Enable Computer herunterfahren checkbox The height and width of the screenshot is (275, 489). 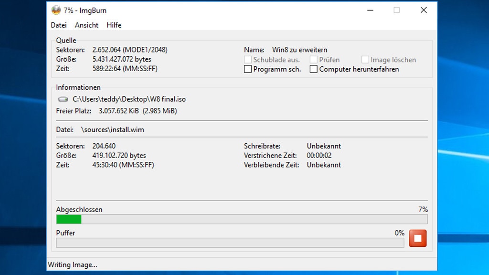click(x=313, y=69)
